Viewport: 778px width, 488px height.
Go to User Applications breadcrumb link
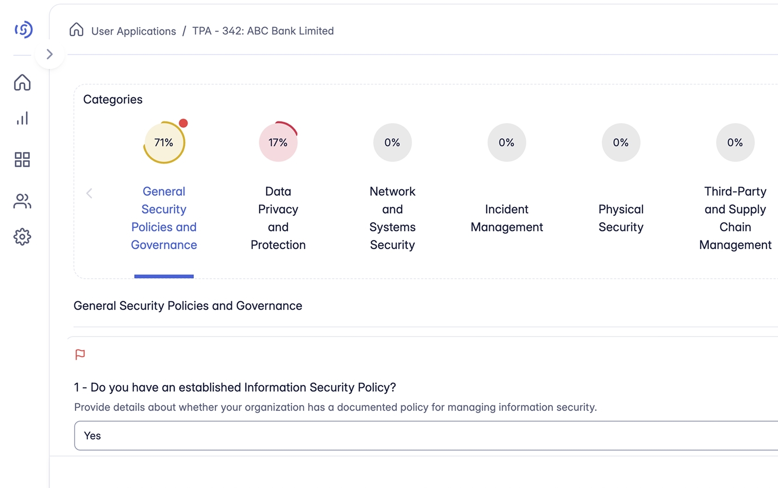(133, 31)
